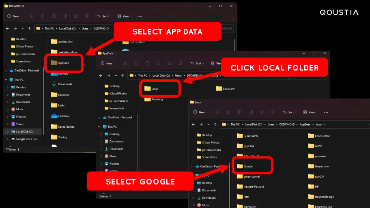Viewport: 370px width, 208px height.
Task: Open the New dropdown in the AppData window
Action: 108,63
